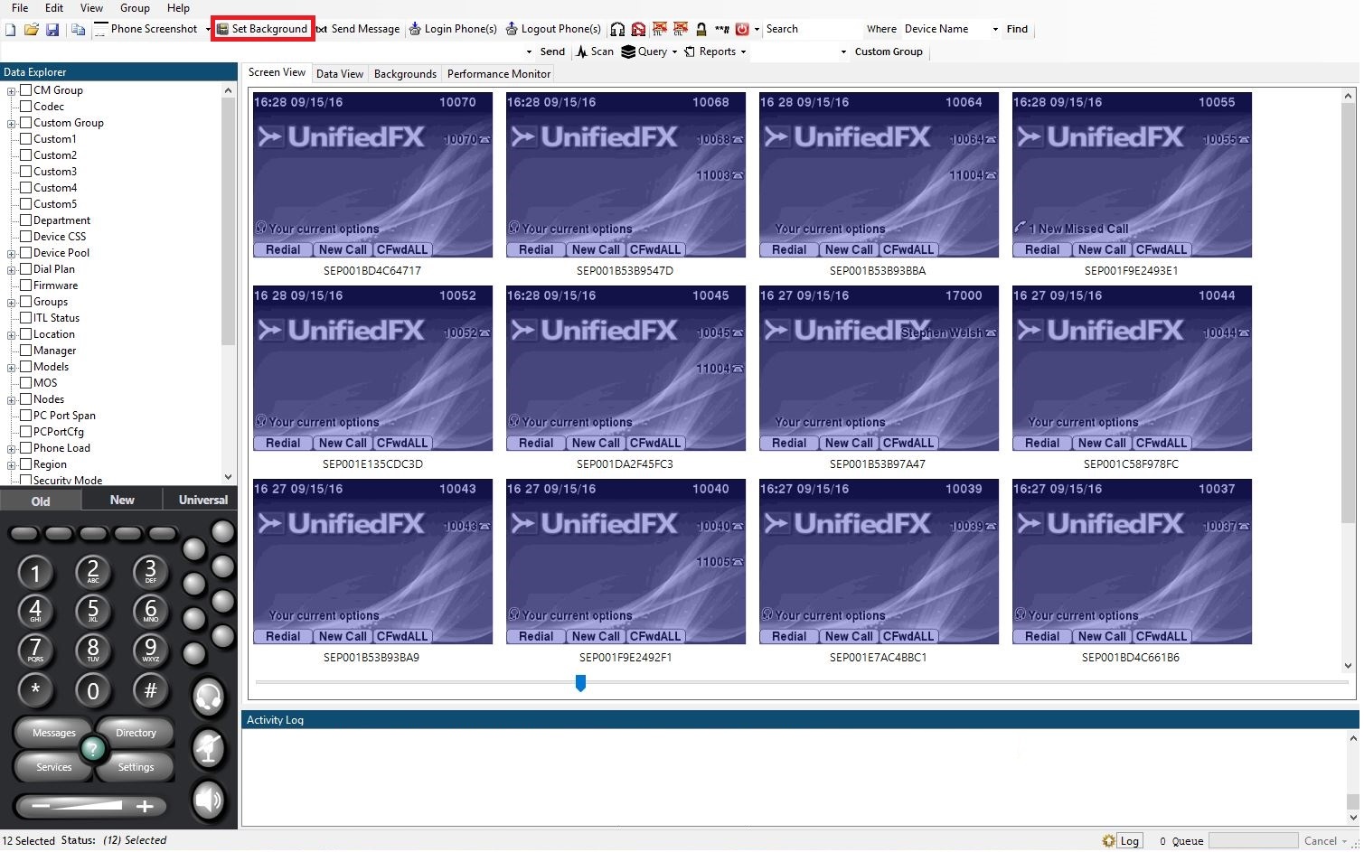This screenshot has width=1364, height=852.
Task: Select the SEP001F9E2493E1 phone screenshot
Action: click(1132, 175)
